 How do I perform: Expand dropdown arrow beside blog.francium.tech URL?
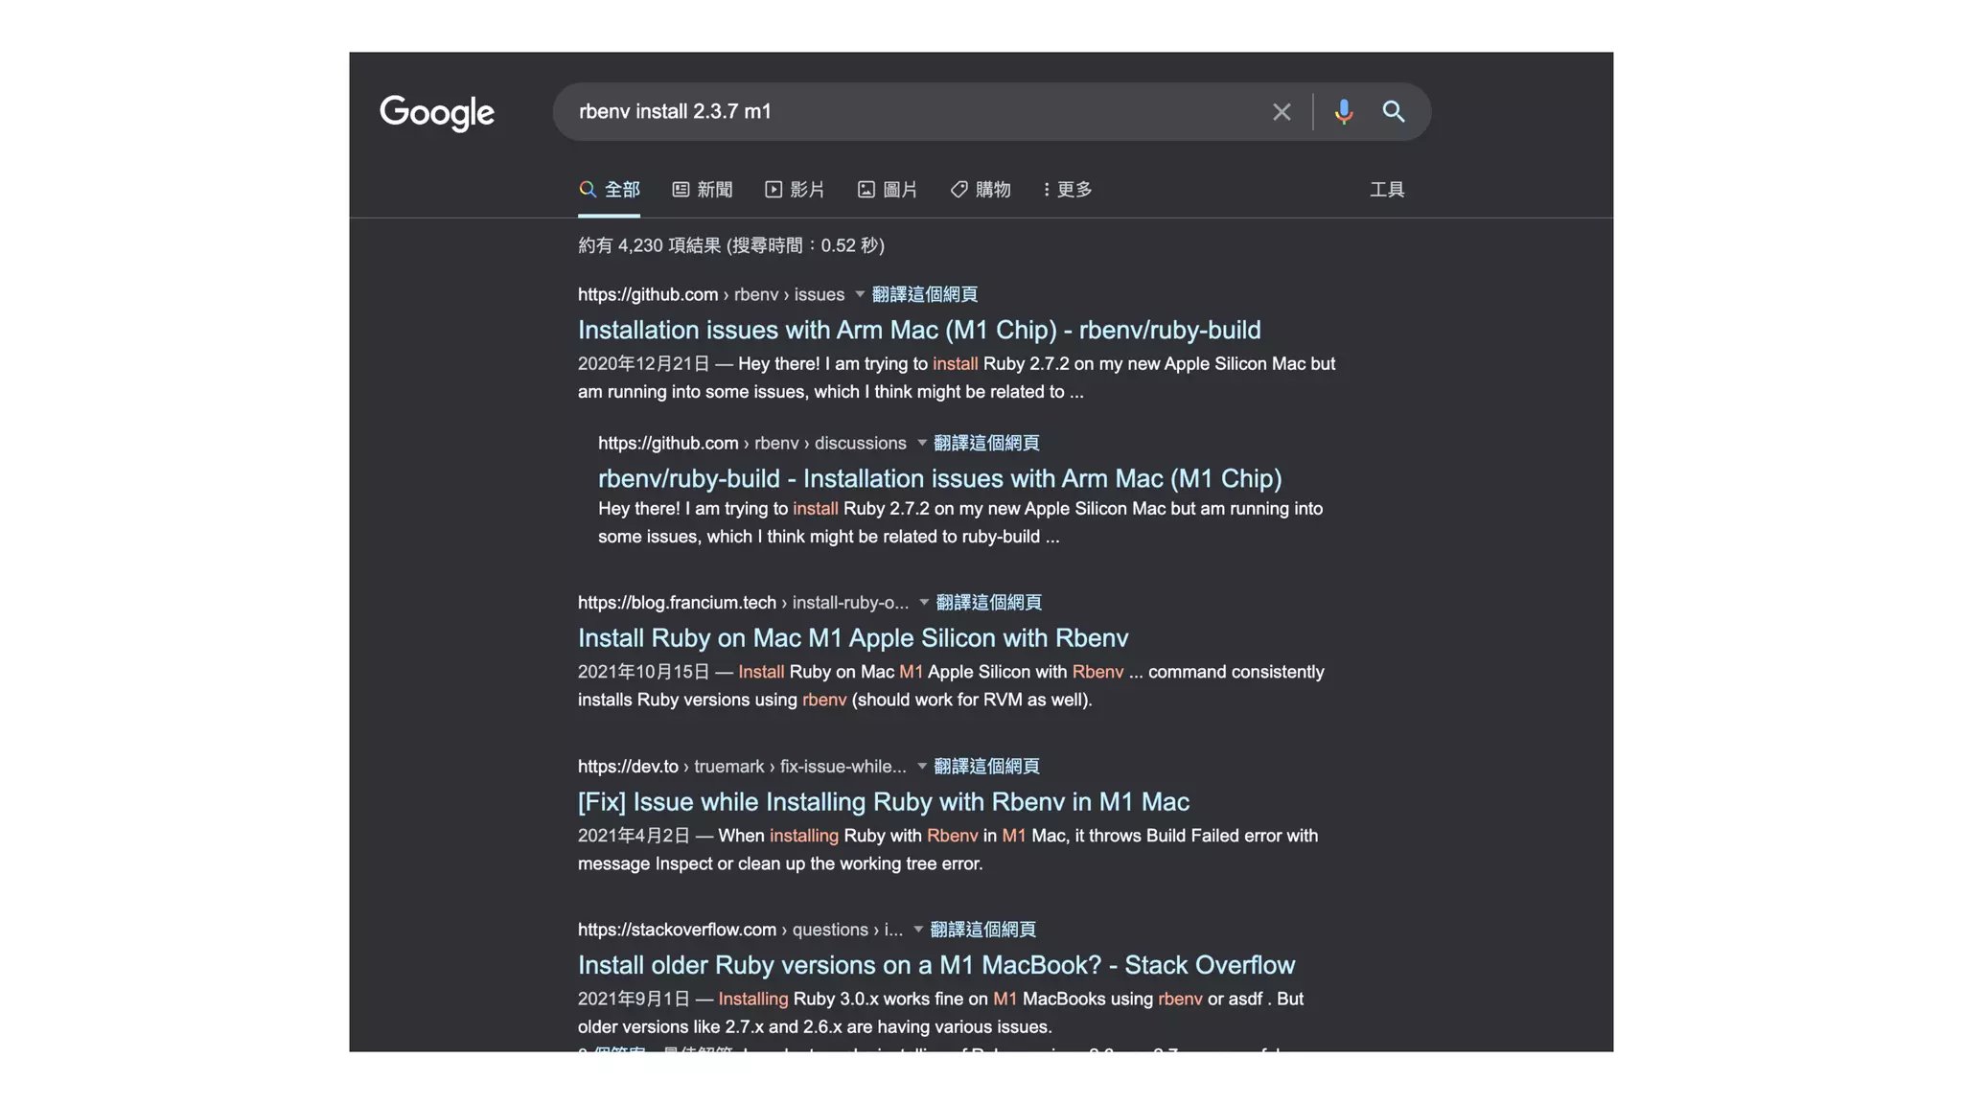click(924, 602)
